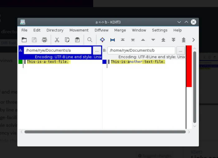Open the Diffview menu
The height and width of the screenshot is (158, 218).
click(x=102, y=30)
